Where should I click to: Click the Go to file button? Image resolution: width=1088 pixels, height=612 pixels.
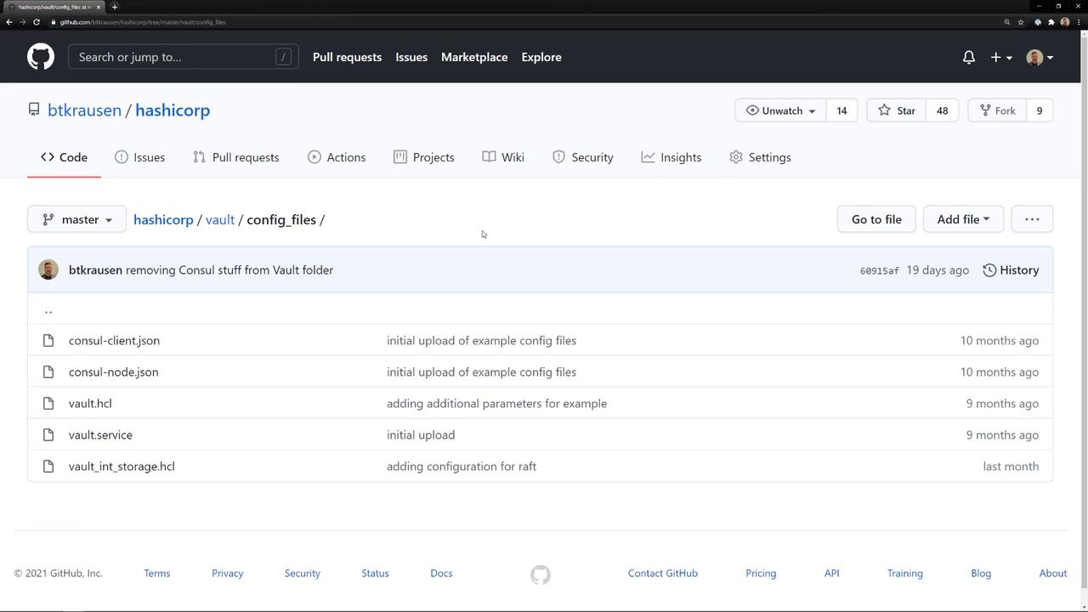coord(875,219)
